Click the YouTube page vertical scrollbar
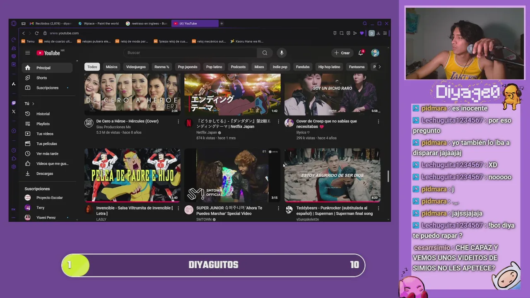The image size is (530, 298). click(x=388, y=176)
